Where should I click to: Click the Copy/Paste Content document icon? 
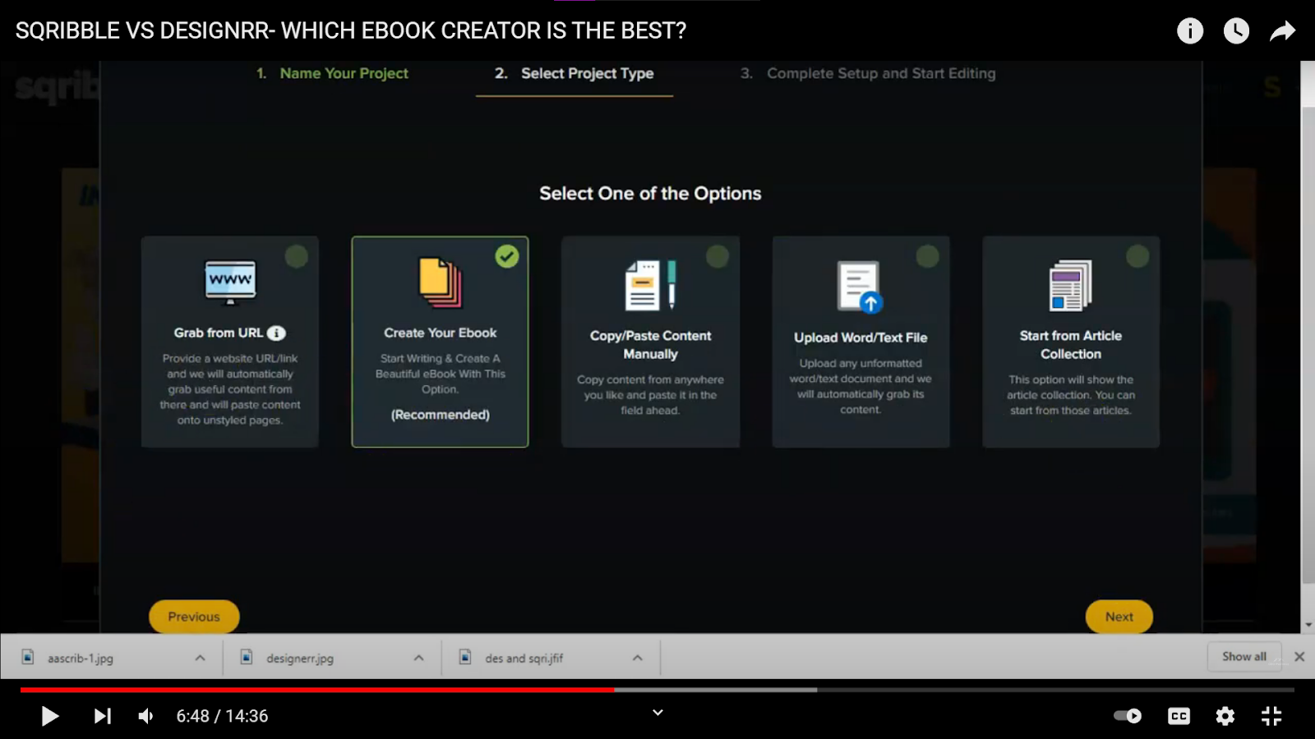651,285
